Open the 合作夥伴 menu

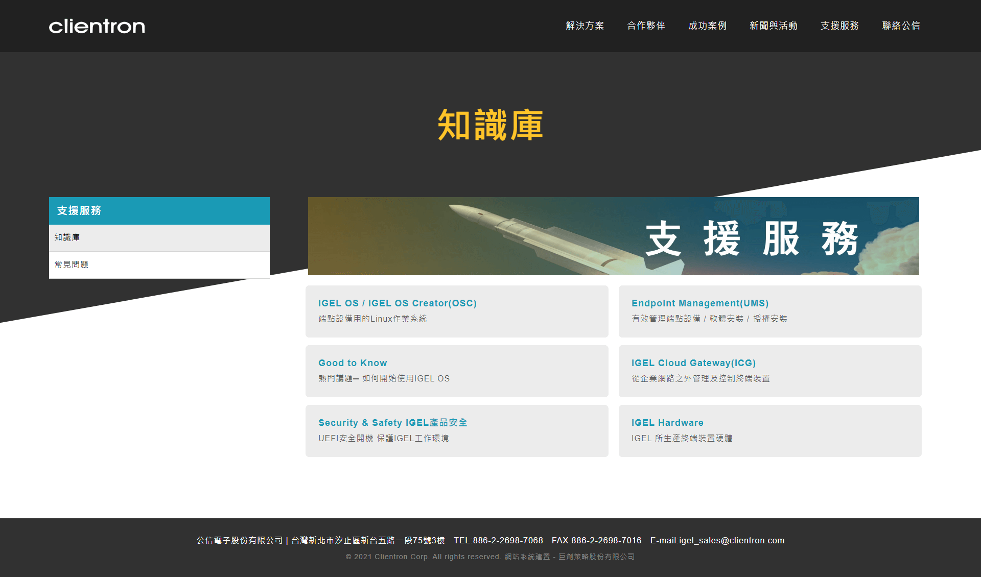[646, 26]
